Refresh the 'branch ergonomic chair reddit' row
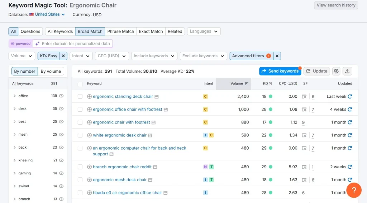Screen dimensions: 367x203 coord(350,167)
